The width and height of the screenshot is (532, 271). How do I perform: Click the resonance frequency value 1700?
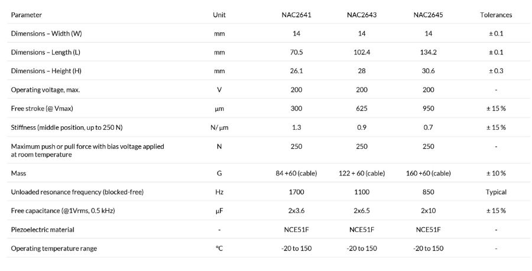[296, 192]
